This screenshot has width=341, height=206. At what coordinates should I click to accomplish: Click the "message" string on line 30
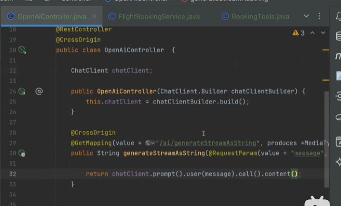(x=307, y=153)
